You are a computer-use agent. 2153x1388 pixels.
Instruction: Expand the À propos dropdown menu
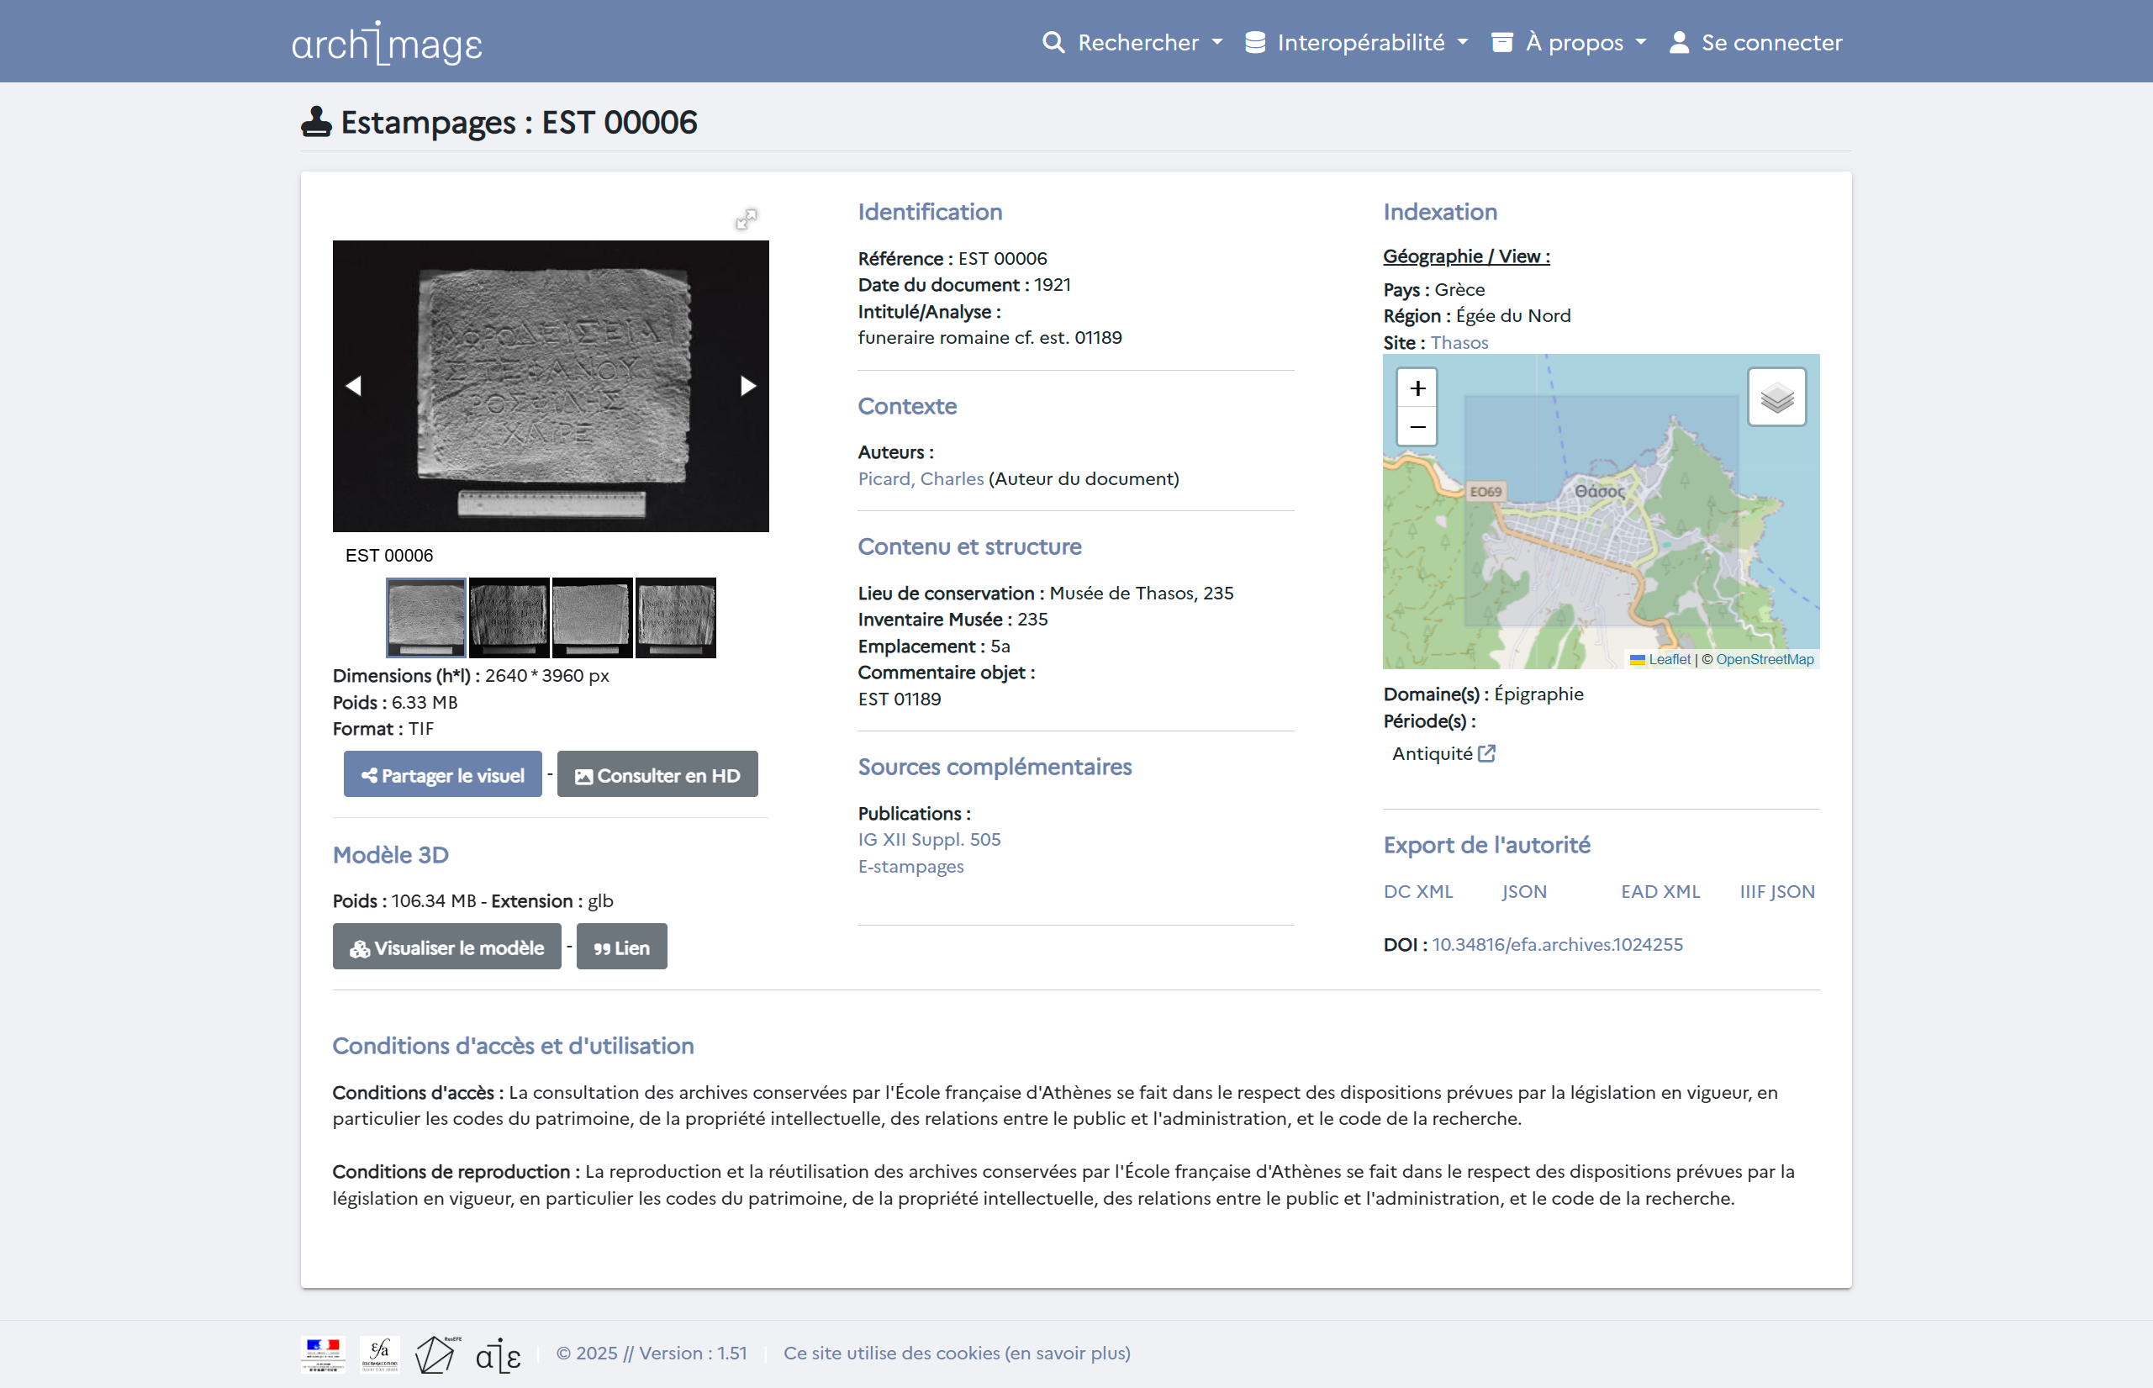pos(1569,42)
